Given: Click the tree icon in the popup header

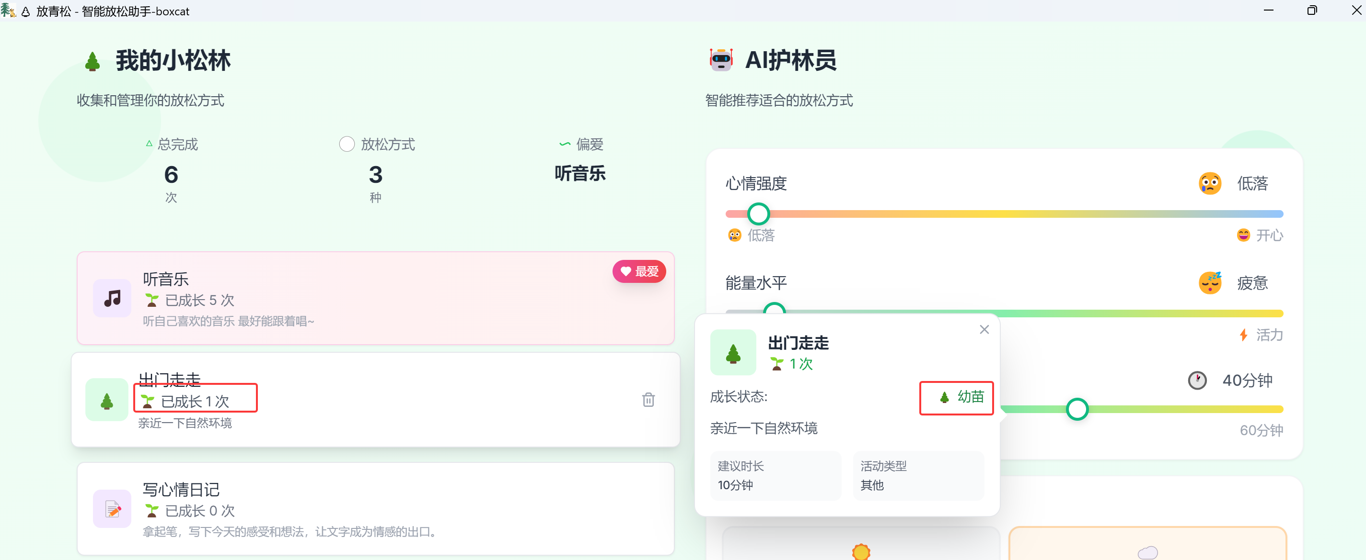Looking at the screenshot, I should (x=733, y=353).
